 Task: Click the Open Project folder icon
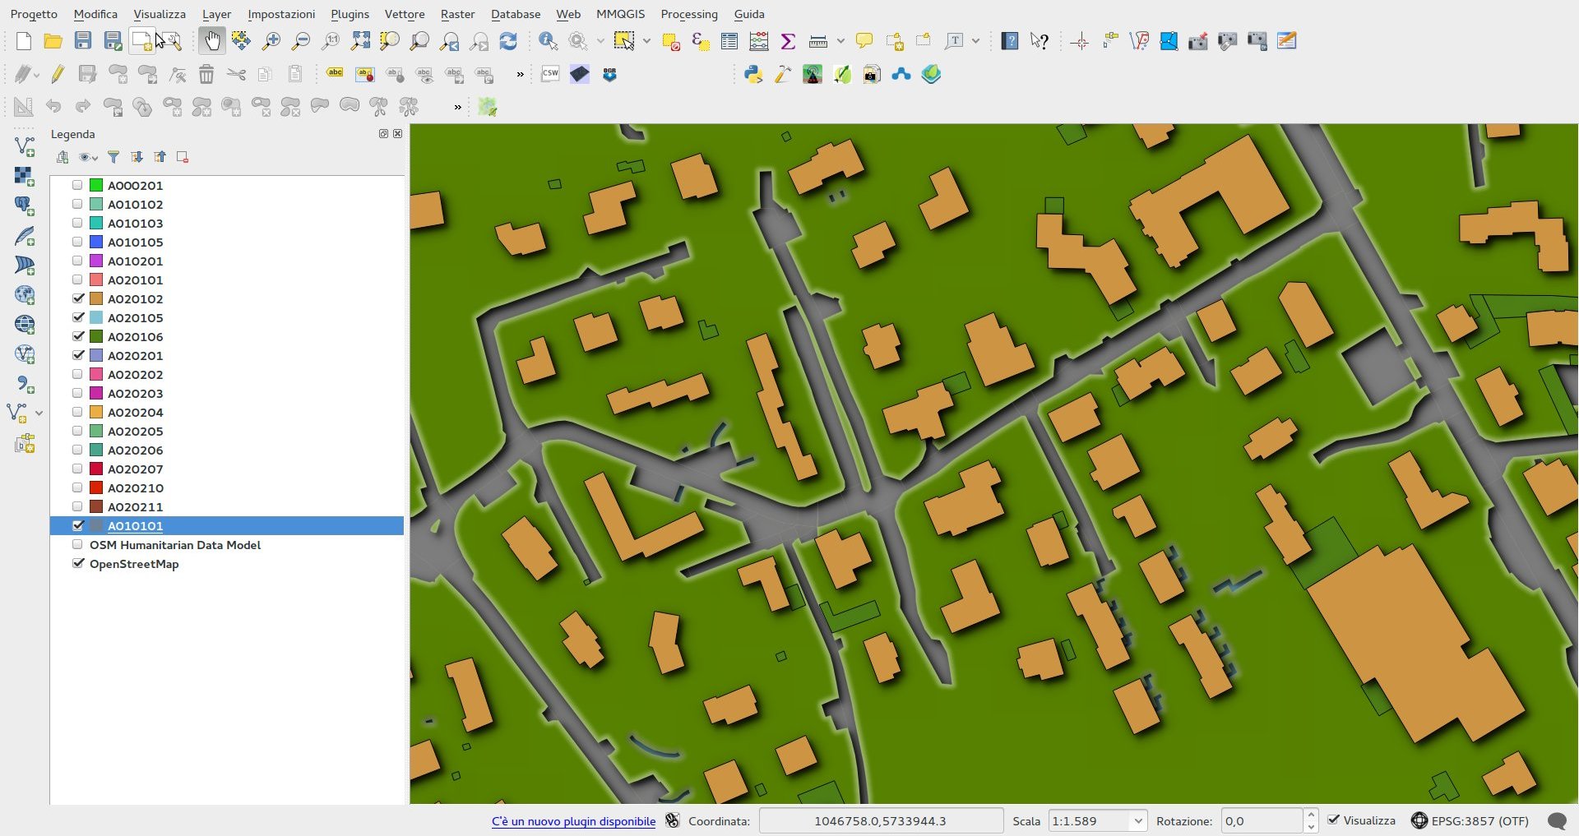53,40
